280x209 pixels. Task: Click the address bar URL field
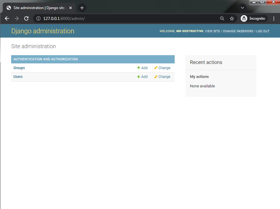(x=127, y=19)
